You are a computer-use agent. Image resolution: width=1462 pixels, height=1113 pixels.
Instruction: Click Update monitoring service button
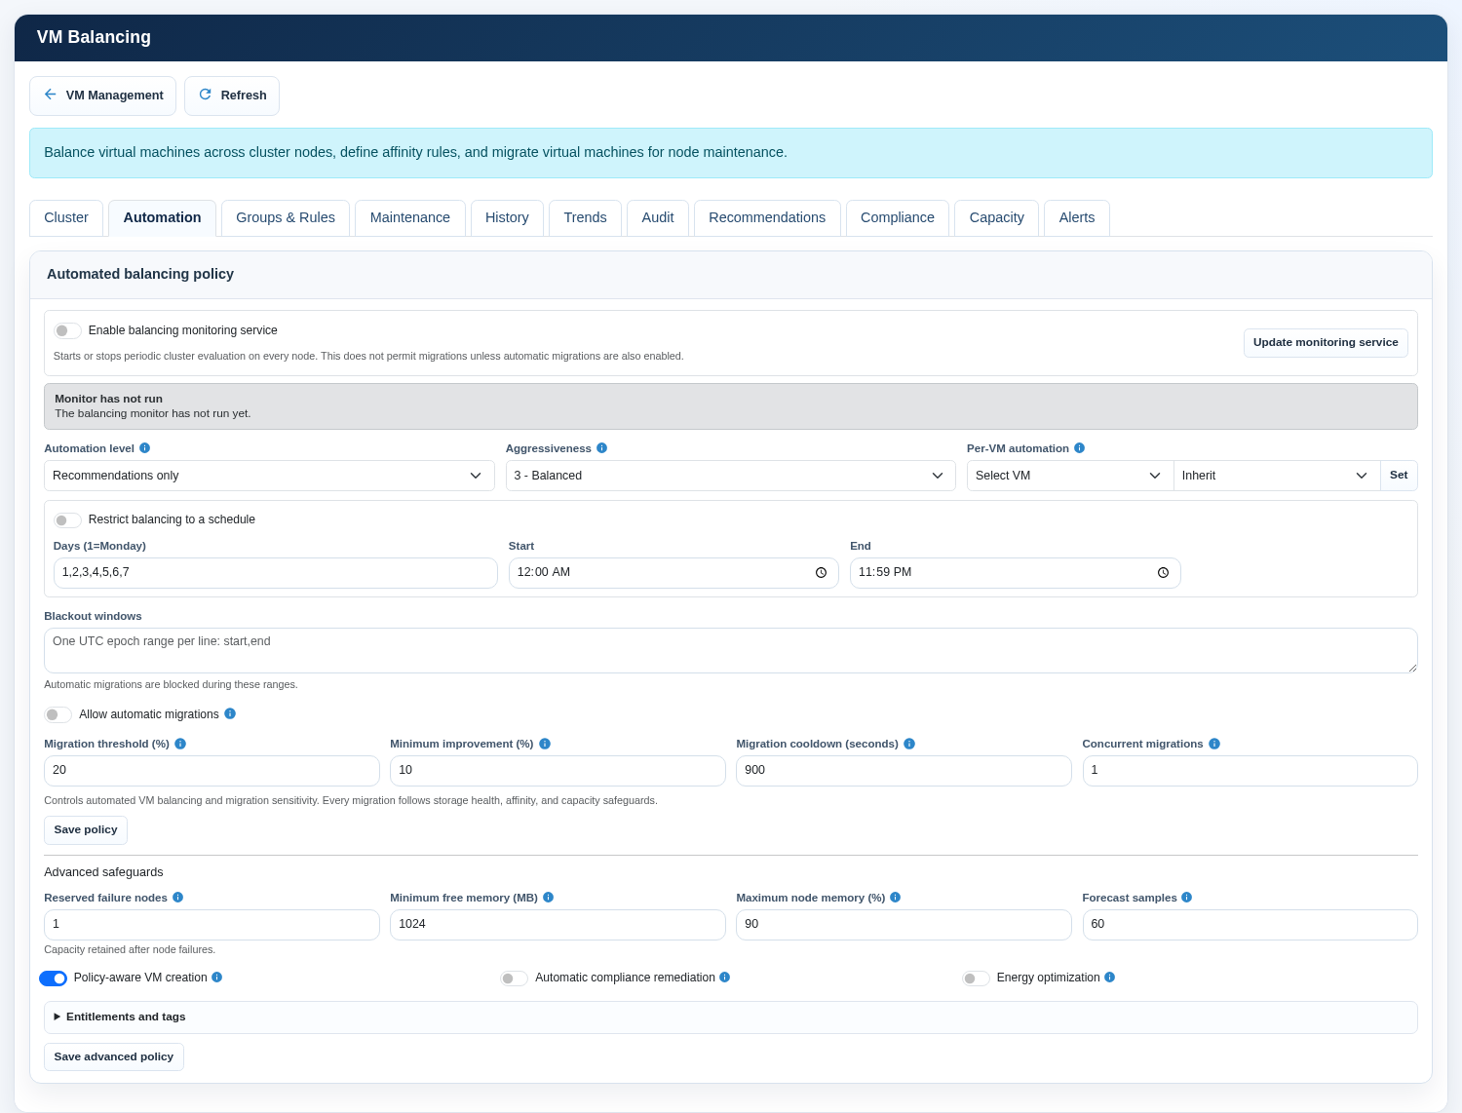click(1326, 343)
